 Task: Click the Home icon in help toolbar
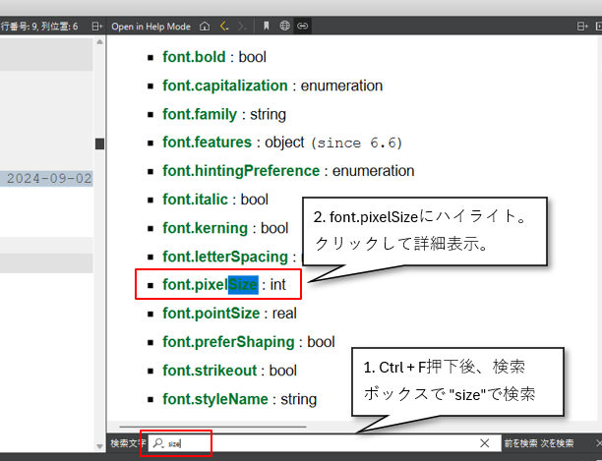[x=204, y=26]
